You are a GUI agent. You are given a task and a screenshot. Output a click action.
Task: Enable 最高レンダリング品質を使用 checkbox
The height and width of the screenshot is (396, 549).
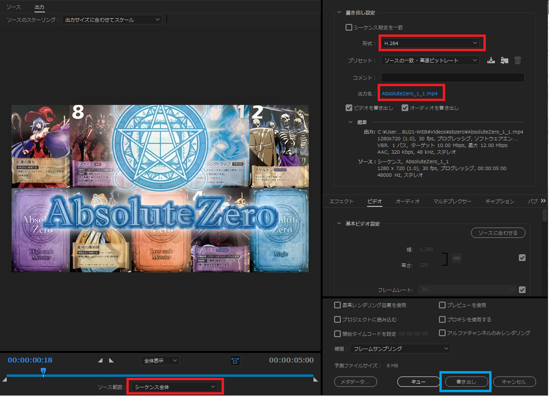click(x=338, y=305)
